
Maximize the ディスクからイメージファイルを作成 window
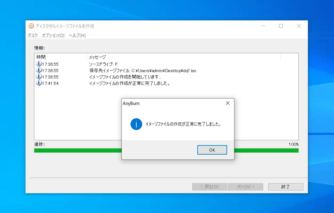pos(281,26)
